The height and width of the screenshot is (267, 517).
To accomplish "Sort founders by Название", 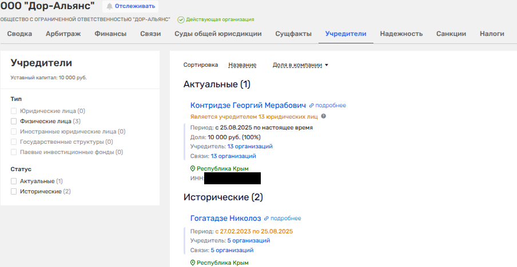I will (x=242, y=65).
